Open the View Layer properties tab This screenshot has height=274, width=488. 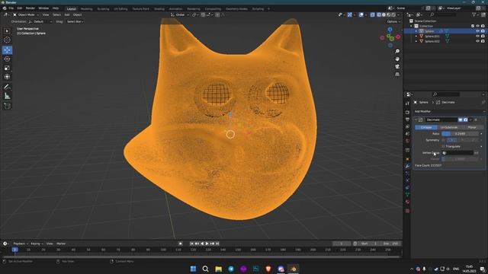click(407, 127)
